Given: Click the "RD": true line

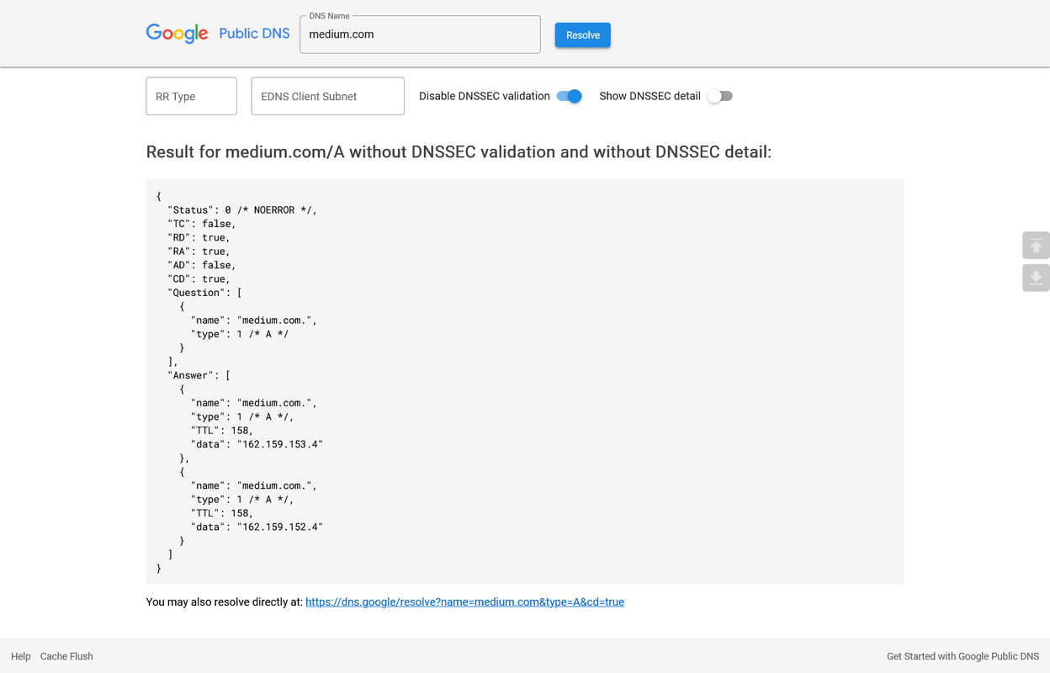Looking at the screenshot, I should tap(199, 237).
